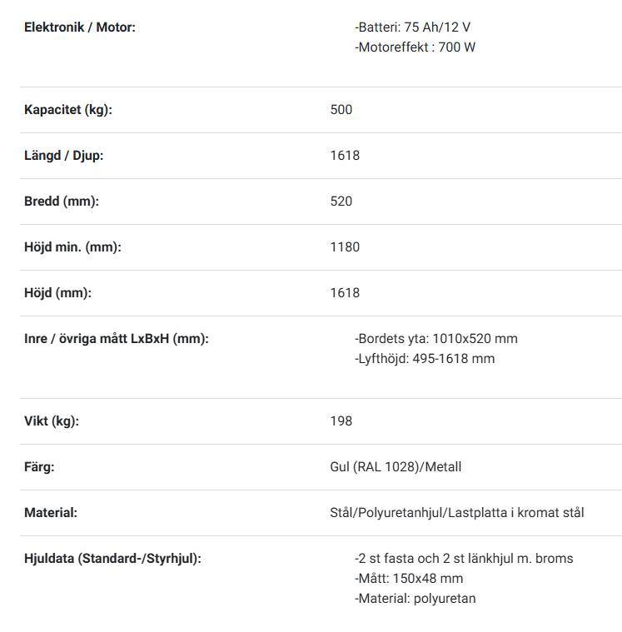Viewport: 622px width, 632px height.
Task: Select the Bredd value 520
Action: [341, 202]
